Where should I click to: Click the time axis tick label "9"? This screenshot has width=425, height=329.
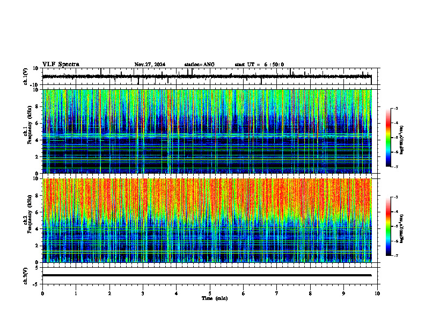tap(343, 294)
